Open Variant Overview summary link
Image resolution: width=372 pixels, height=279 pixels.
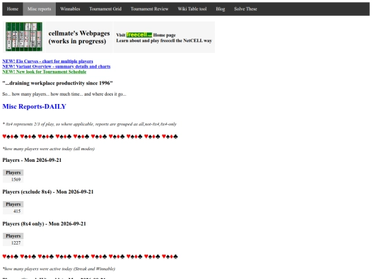56,66
